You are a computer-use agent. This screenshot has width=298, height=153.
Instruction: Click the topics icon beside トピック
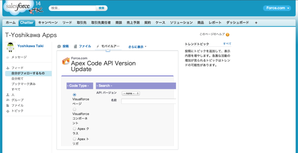(8, 111)
